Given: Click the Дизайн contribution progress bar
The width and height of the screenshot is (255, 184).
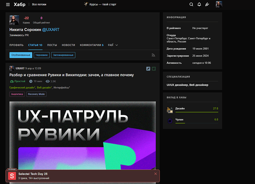Looking at the screenshot, I should coord(197,112).
